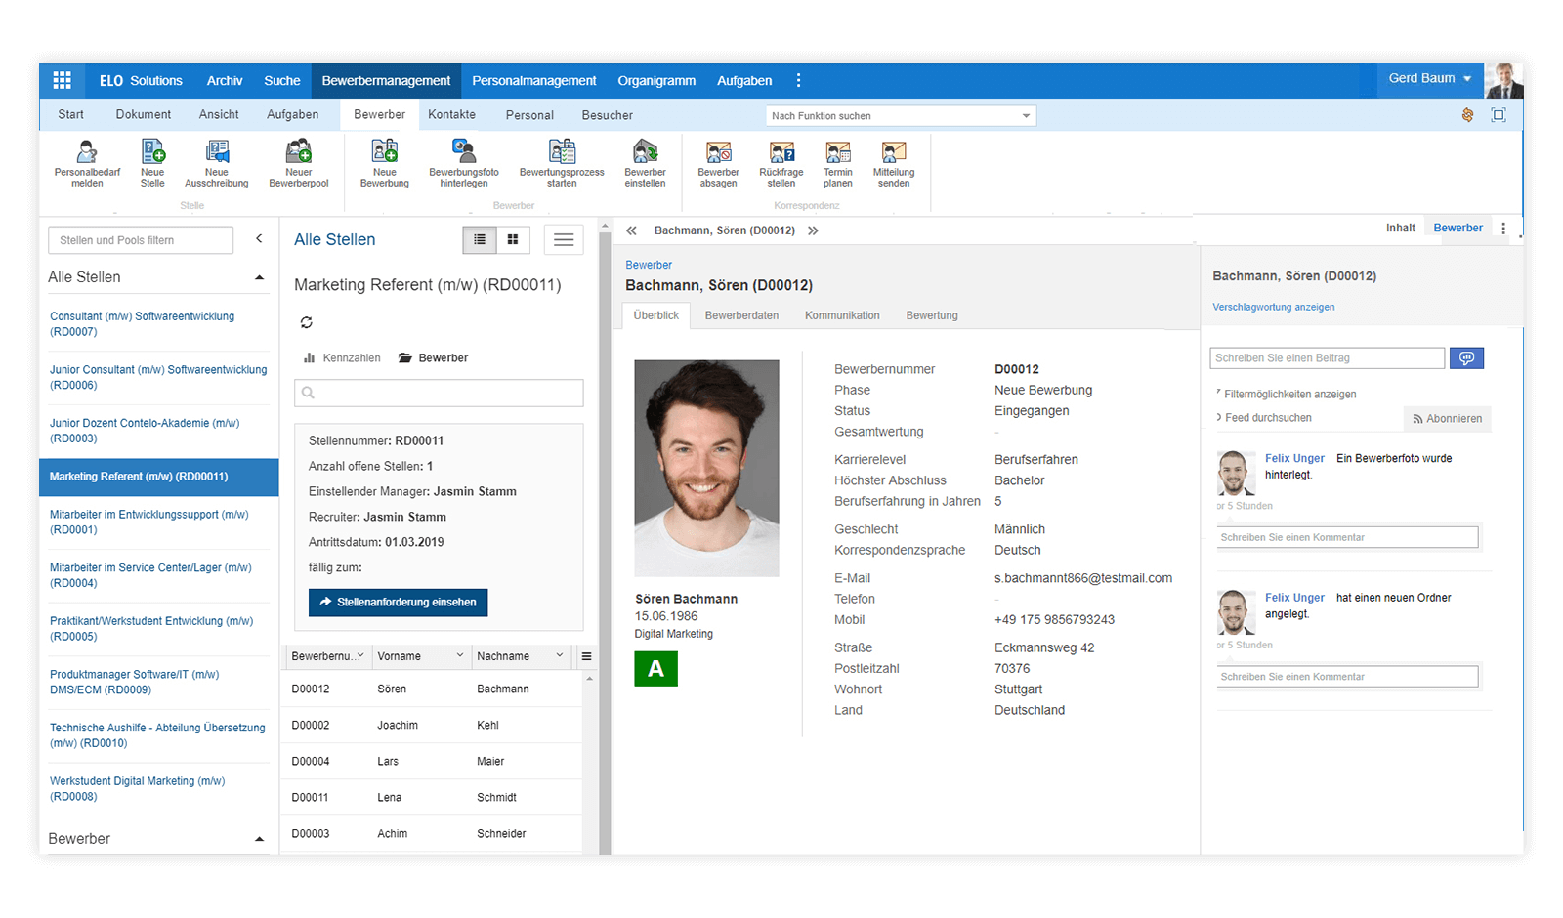1563x918 pixels.
Task: Toggle the Kennzahlen view
Action: coord(342,358)
